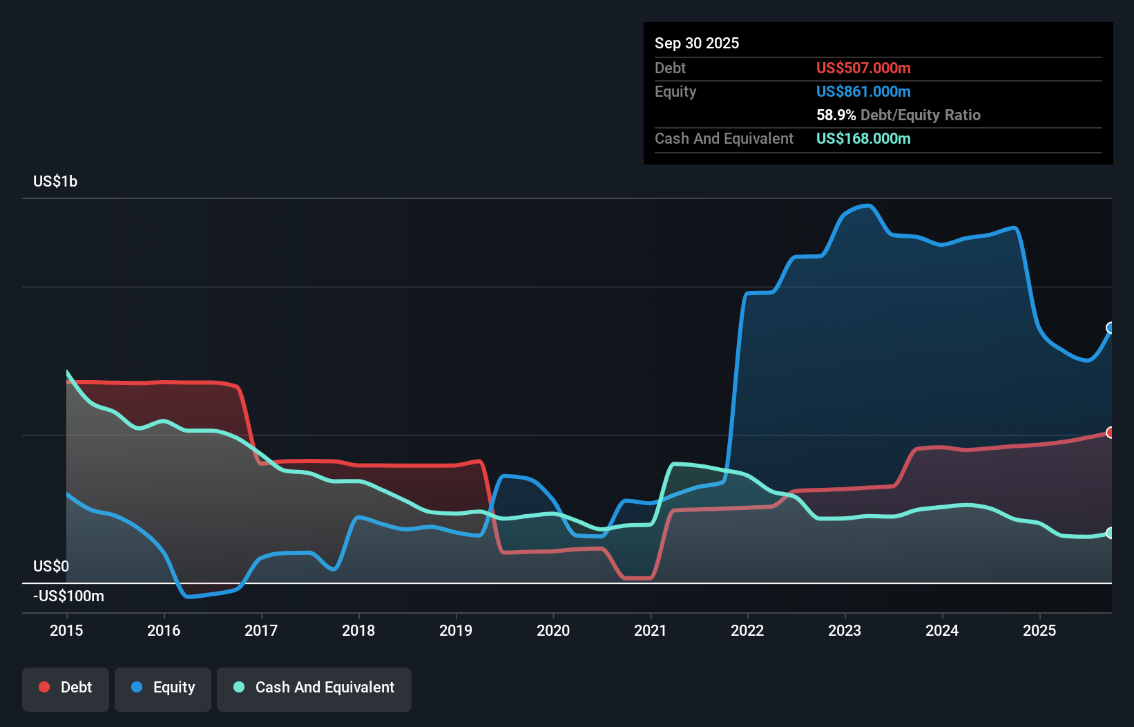
Task: Click the -US$100m axis label
Action: click(68, 596)
